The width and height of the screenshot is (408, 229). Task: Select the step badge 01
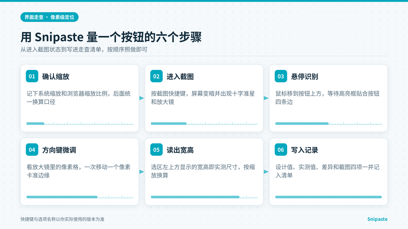32,76
